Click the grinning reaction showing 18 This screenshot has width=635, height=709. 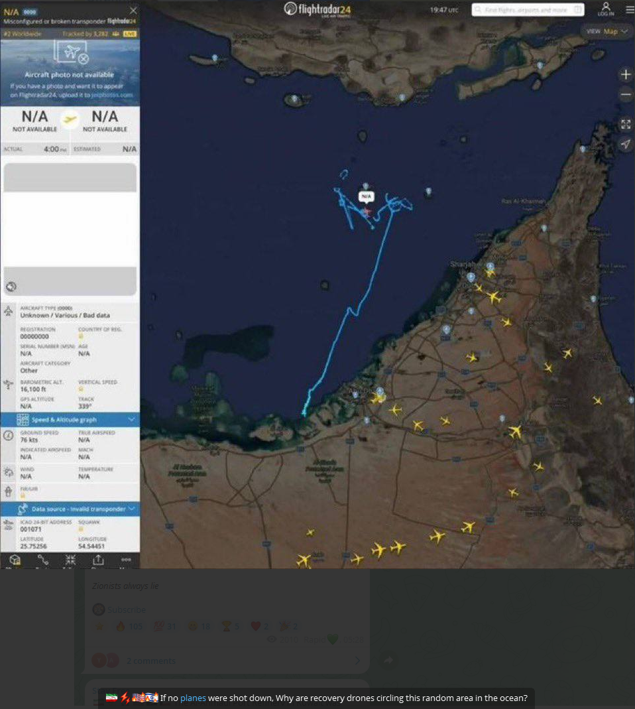(199, 626)
